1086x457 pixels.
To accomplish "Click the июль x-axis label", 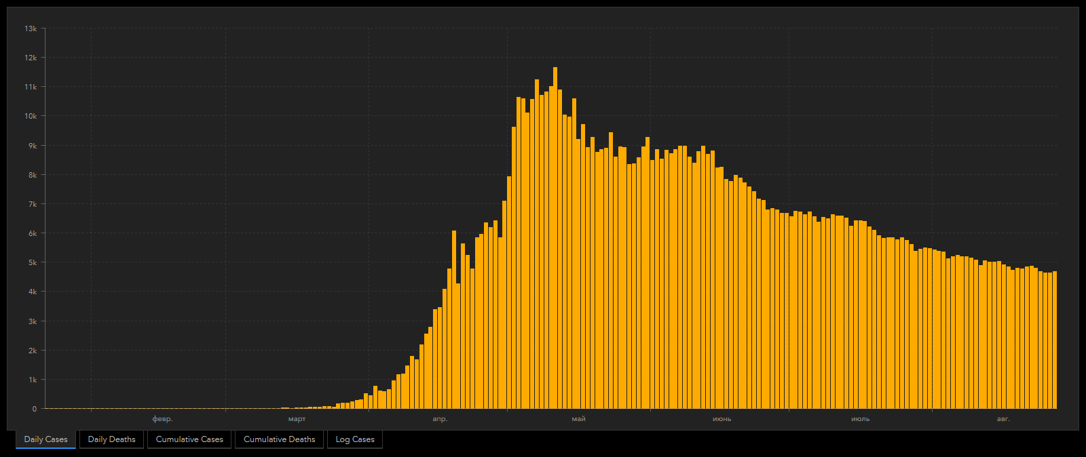I will tap(861, 419).
